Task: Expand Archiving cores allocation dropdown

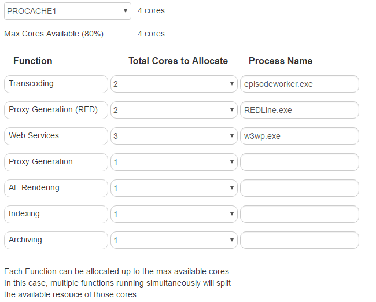Action: pyautogui.click(x=174, y=240)
